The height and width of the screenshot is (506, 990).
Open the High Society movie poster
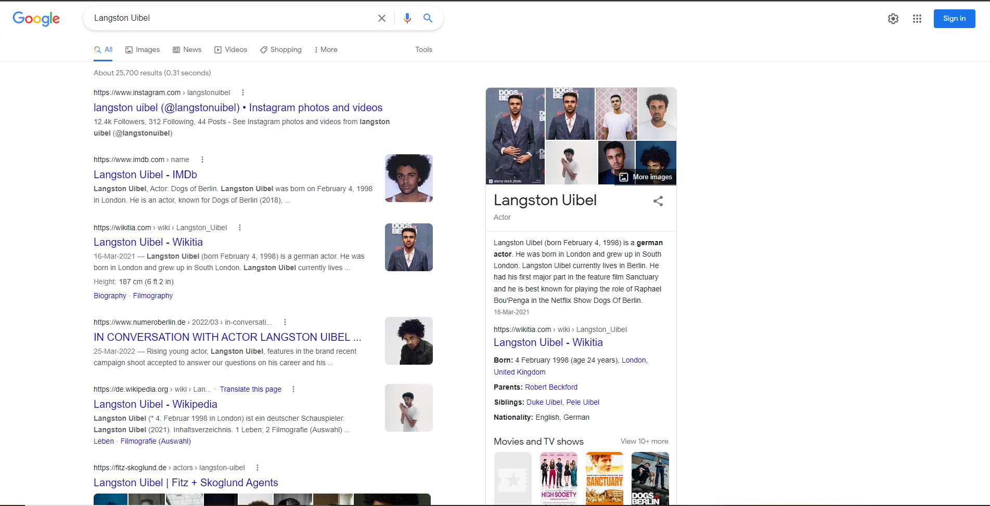click(x=559, y=478)
